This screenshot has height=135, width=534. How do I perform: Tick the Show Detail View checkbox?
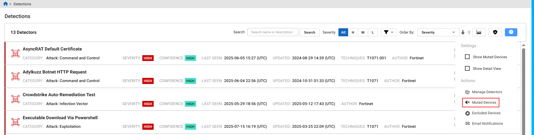467,68
